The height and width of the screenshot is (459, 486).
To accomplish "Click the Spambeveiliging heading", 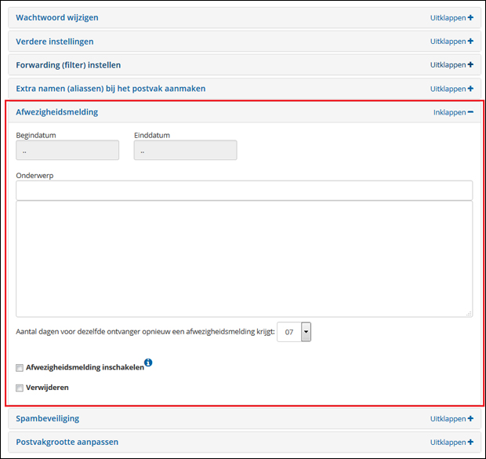I will click(47, 419).
